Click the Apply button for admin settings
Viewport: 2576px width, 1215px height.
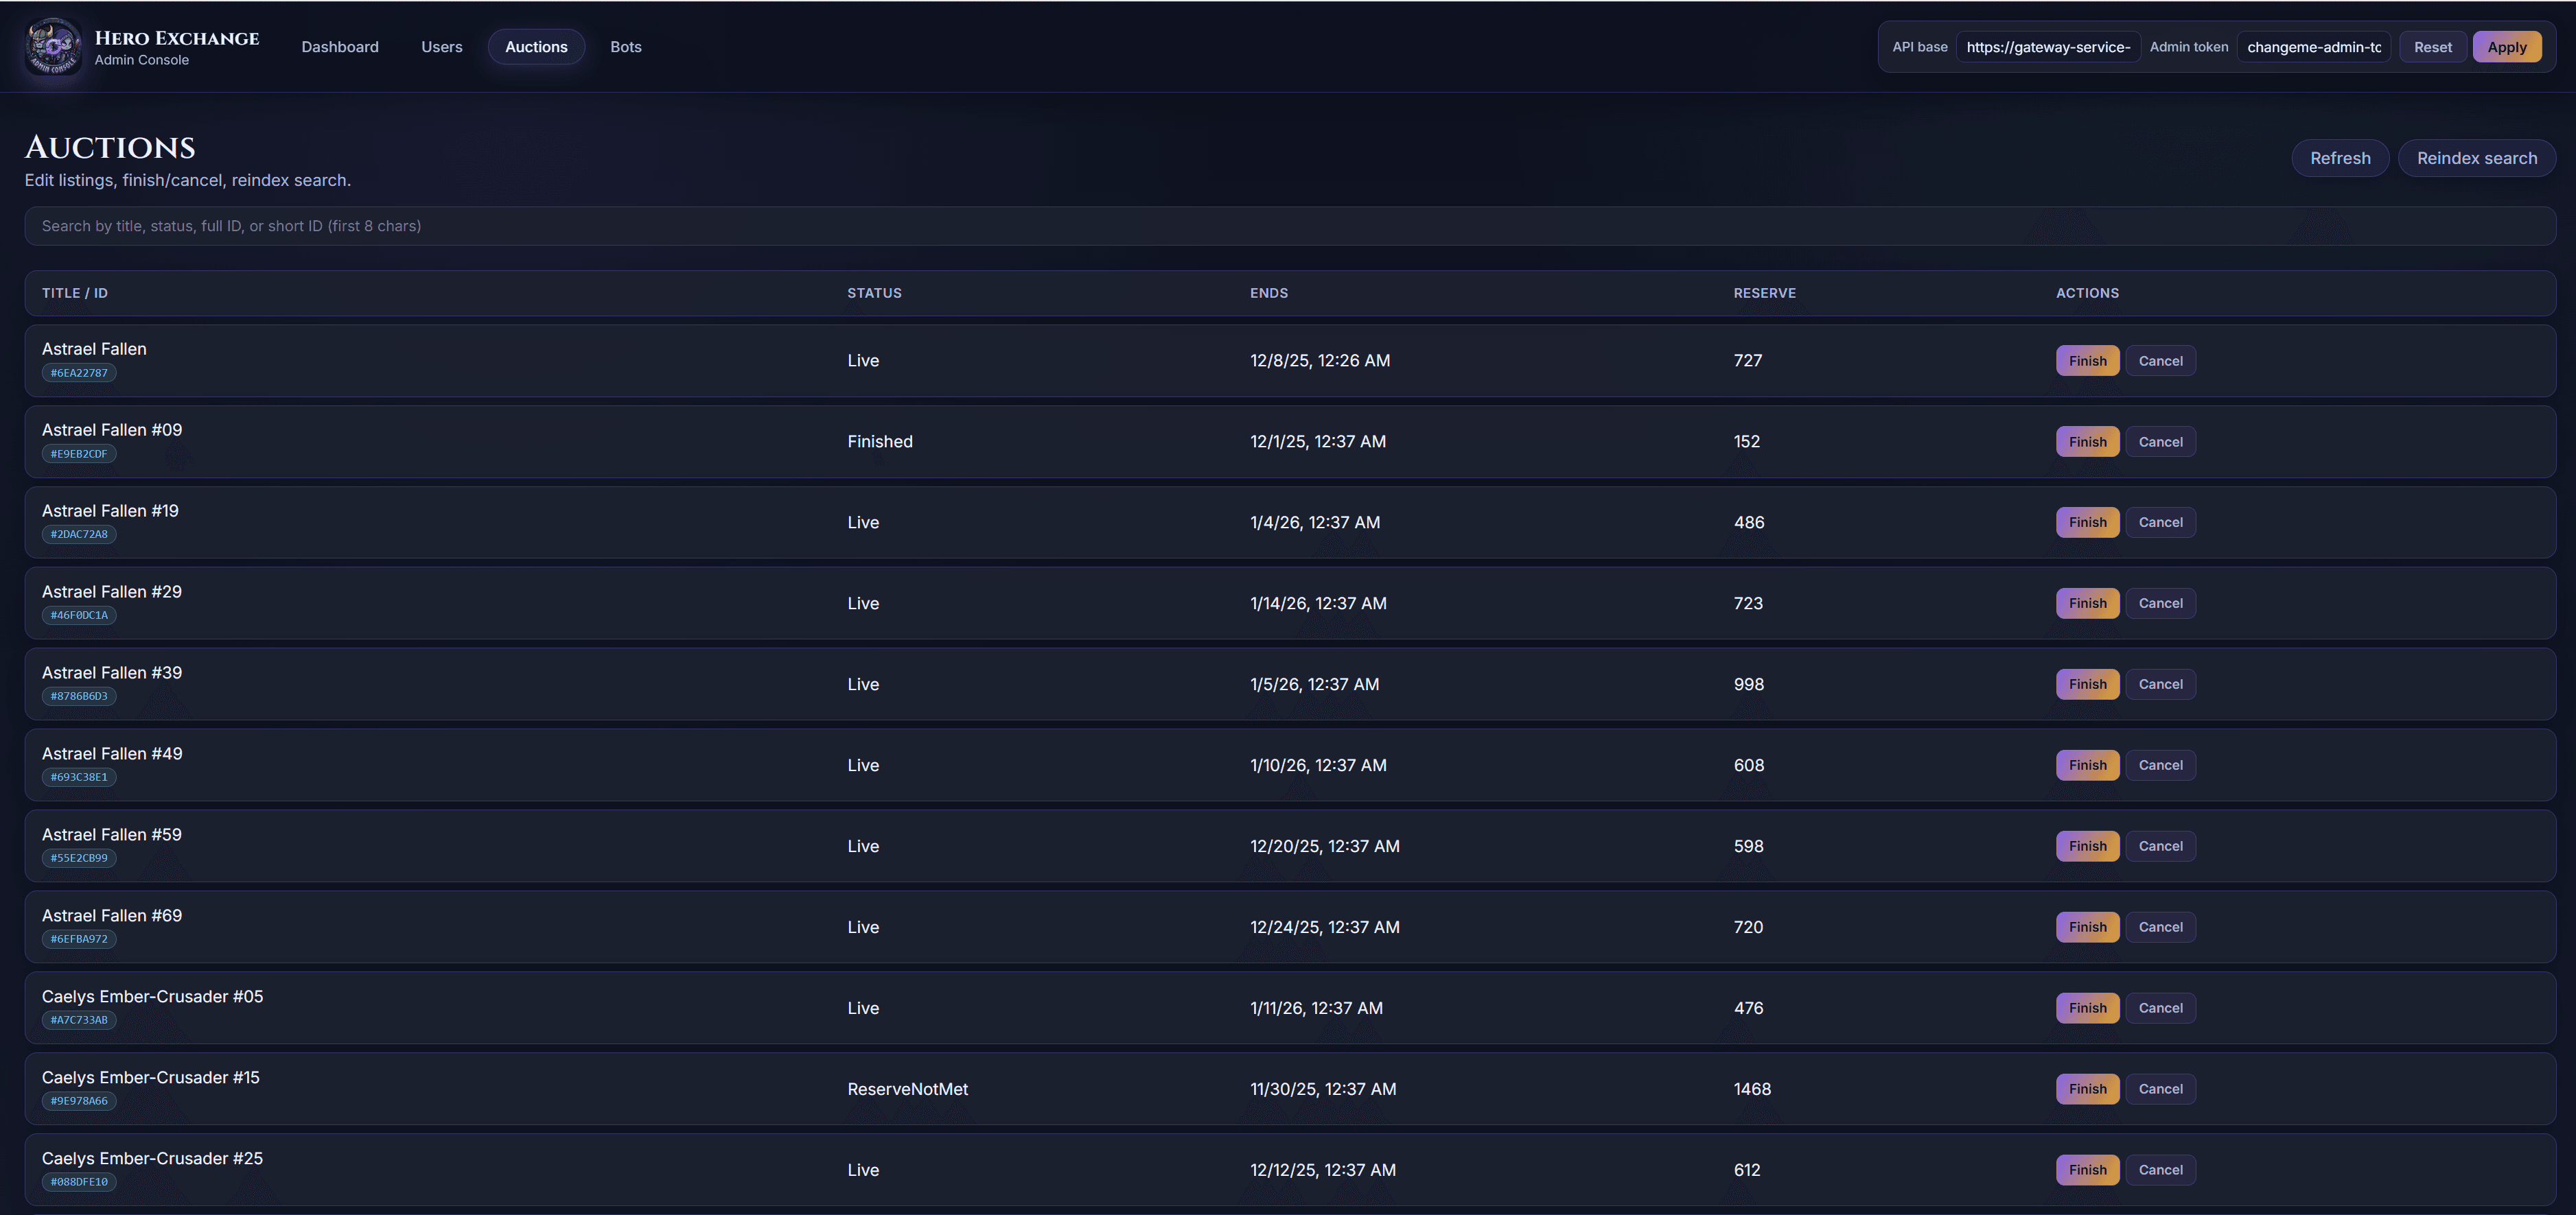2508,46
